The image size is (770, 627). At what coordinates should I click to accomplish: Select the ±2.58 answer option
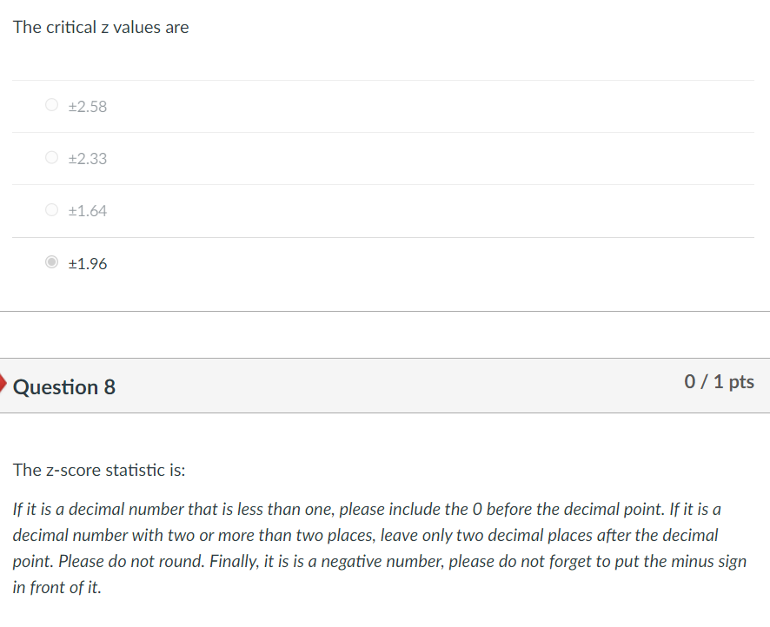[x=51, y=104]
